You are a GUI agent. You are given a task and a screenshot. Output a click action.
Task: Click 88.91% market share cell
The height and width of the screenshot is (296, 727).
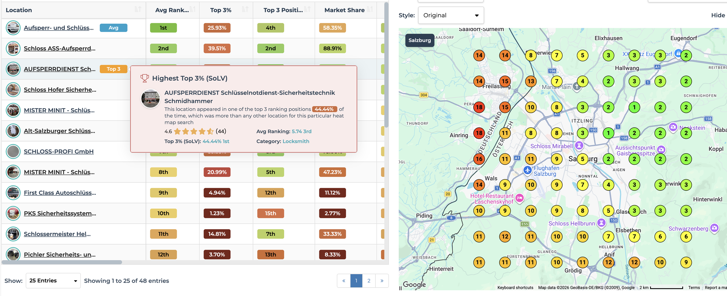click(332, 49)
